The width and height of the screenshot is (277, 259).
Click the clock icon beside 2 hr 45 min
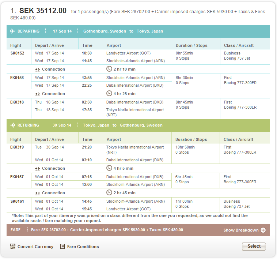(109, 193)
